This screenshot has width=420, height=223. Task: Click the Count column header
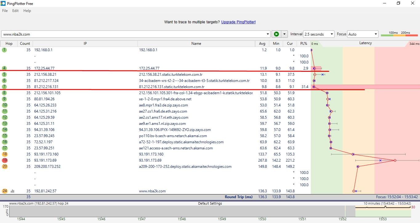pyautogui.click(x=25, y=44)
